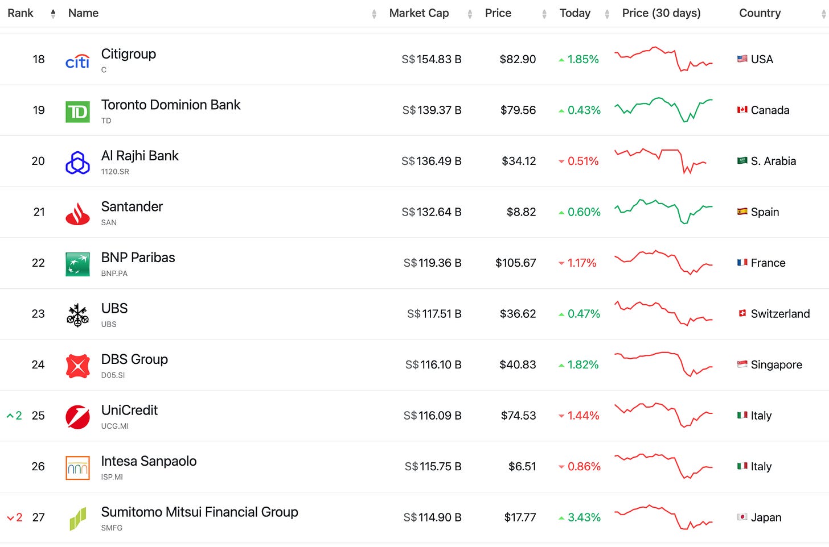The height and width of the screenshot is (547, 829).
Task: Sort by Today using its sort arrows
Action: 607,14
